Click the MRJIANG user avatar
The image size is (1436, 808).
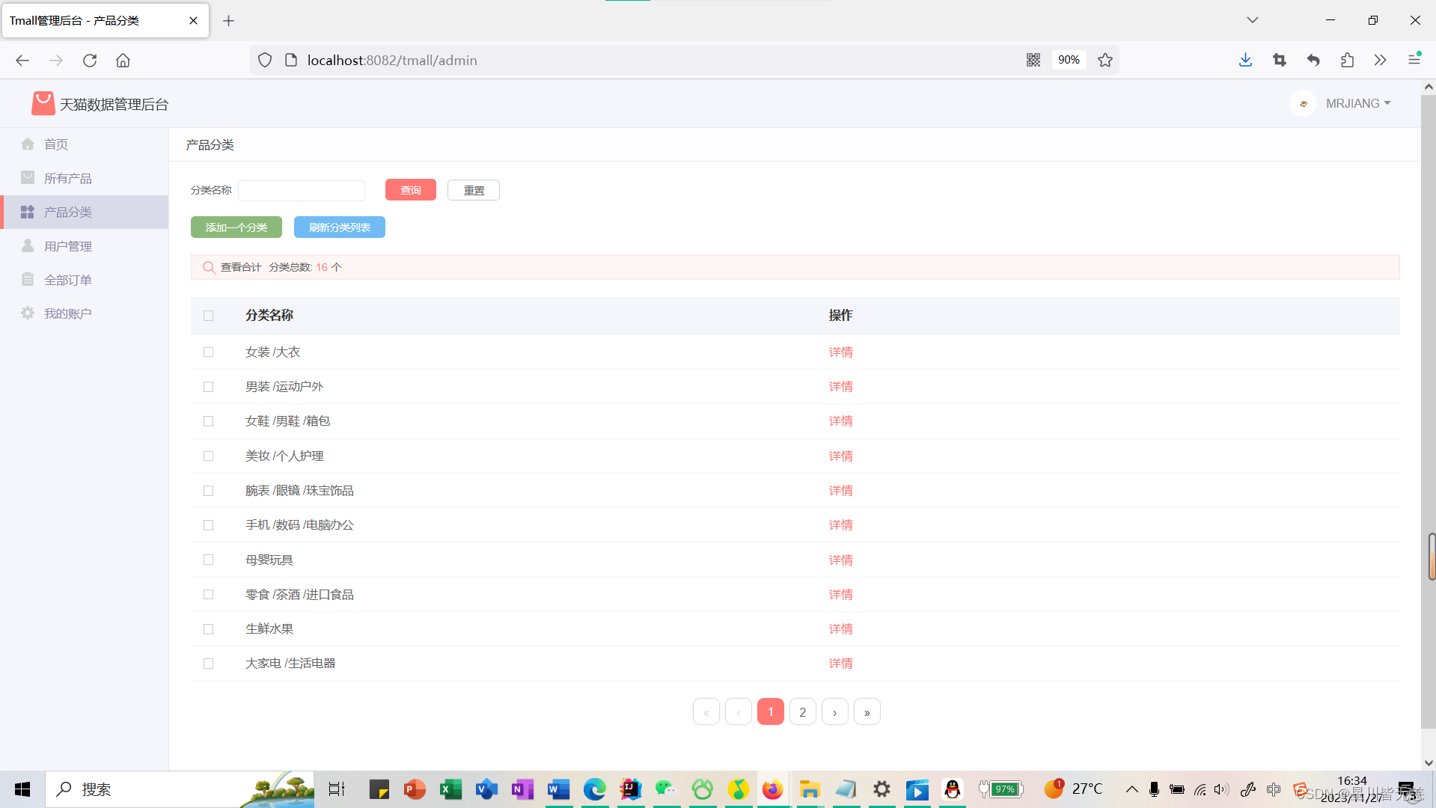[x=1303, y=103]
